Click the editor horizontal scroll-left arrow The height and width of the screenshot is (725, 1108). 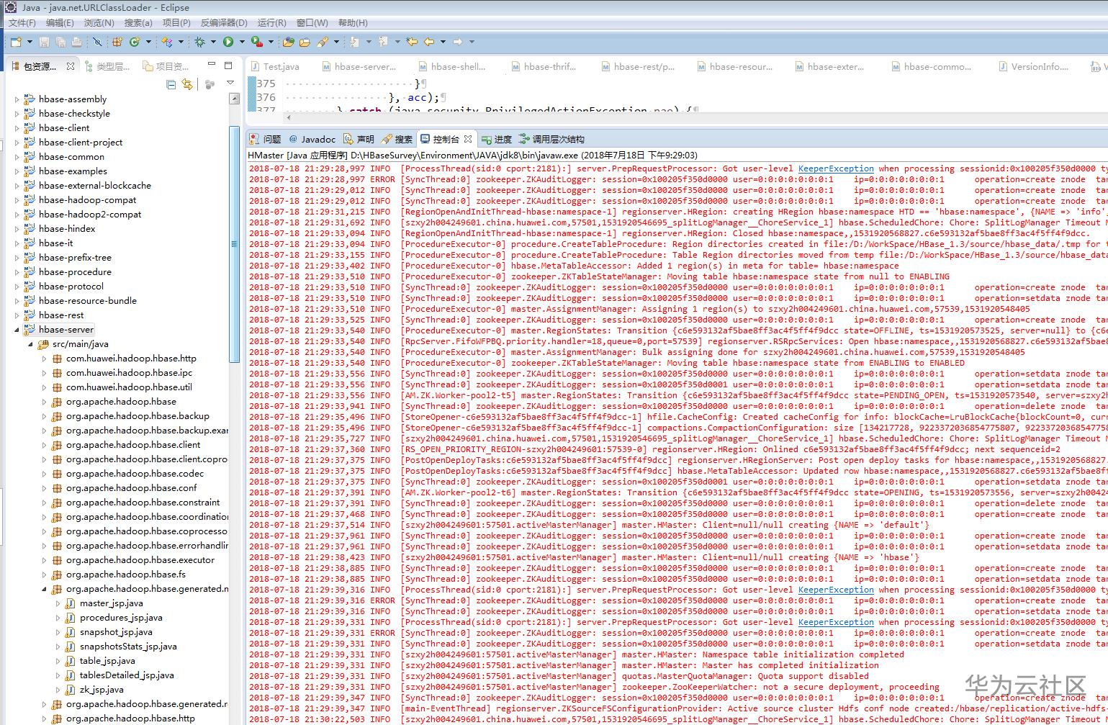(x=289, y=117)
